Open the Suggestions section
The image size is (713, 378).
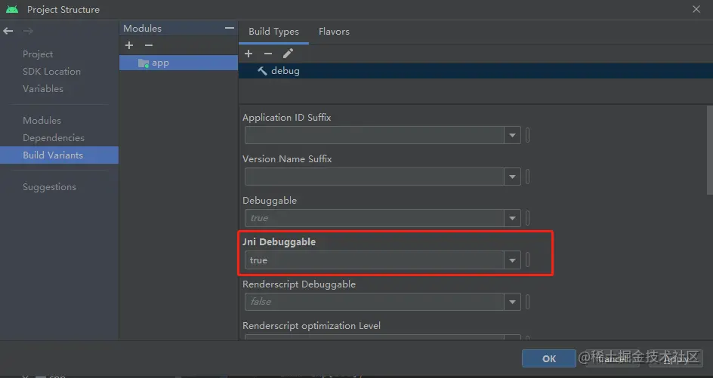49,187
